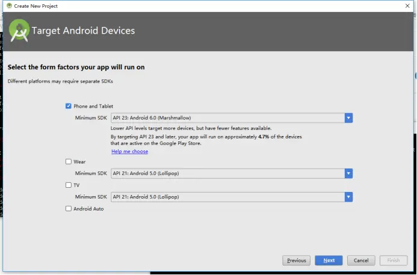Uncheck the Phone and Tablet checkbox
Viewport: 417px width, 275px height.
click(x=69, y=107)
